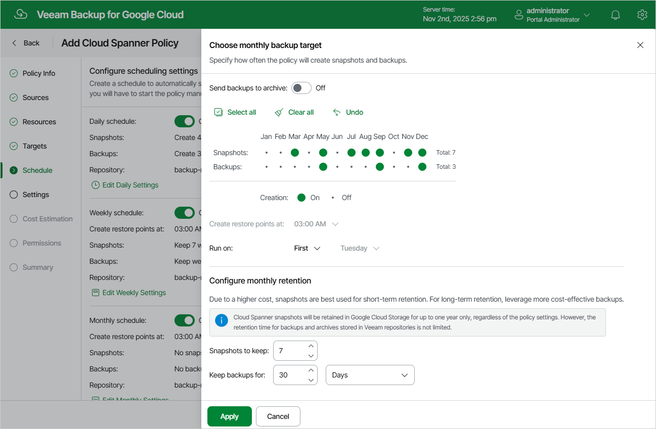
Task: Open the Days retention unit dropdown
Action: pyautogui.click(x=370, y=375)
